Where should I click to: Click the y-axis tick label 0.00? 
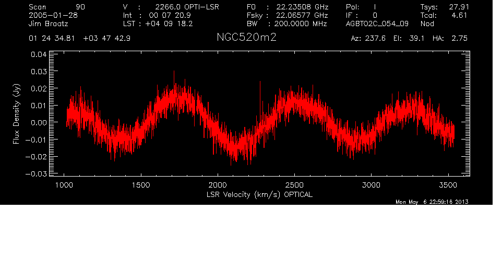(x=39, y=122)
